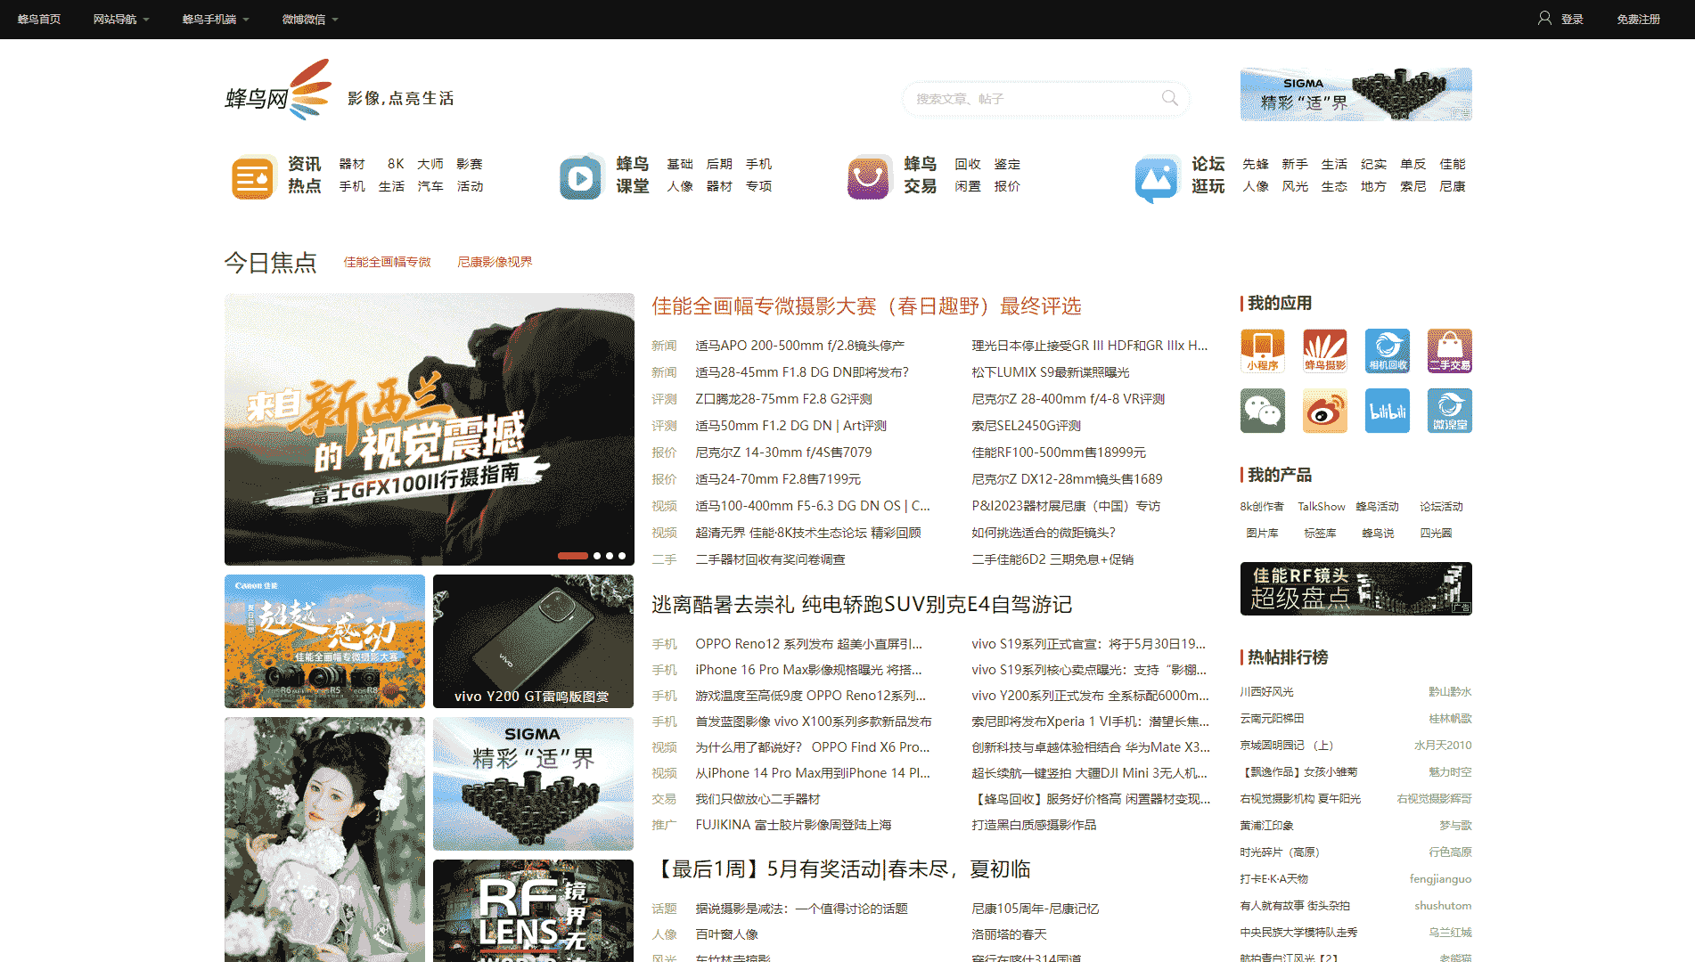This screenshot has height=962, width=1695.
Task: Open 适马APO 200-500mm f/2.8镜头停产 article
Action: (799, 346)
